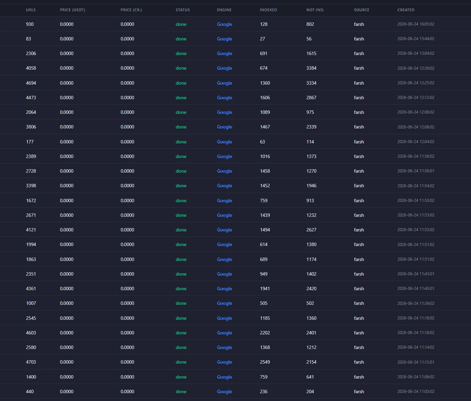Click the SOURCE column header
This screenshot has height=401, width=471.
pos(361,10)
